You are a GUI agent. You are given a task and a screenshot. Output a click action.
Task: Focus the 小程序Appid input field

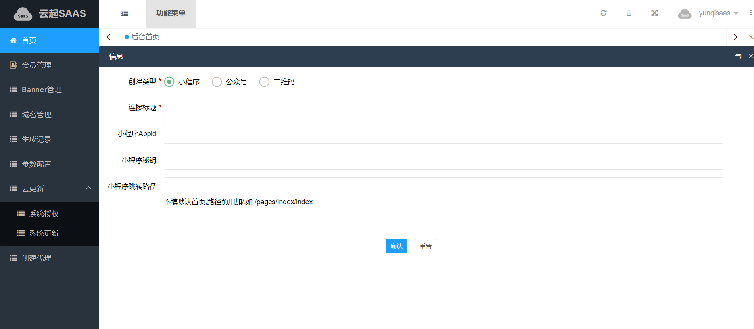[443, 134]
